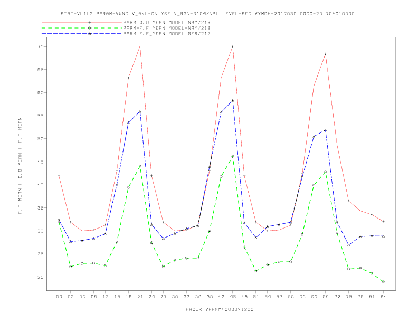Click the x-axis forecast hour label 39
This screenshot has width=418, height=323.
(x=210, y=297)
